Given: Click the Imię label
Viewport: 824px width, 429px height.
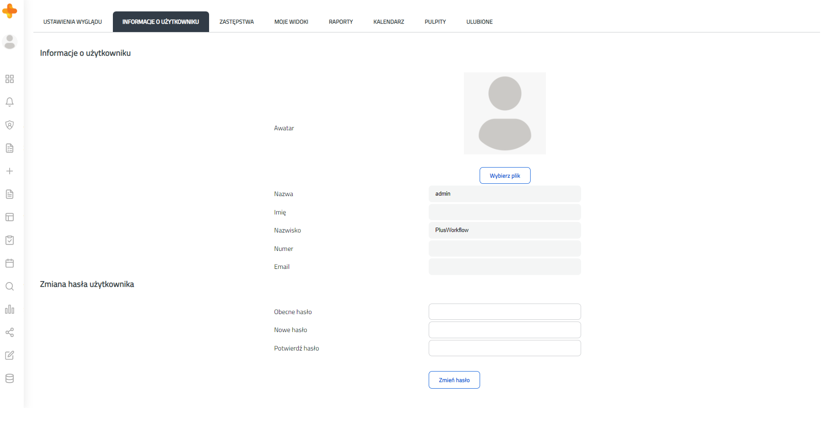Looking at the screenshot, I should tap(280, 212).
